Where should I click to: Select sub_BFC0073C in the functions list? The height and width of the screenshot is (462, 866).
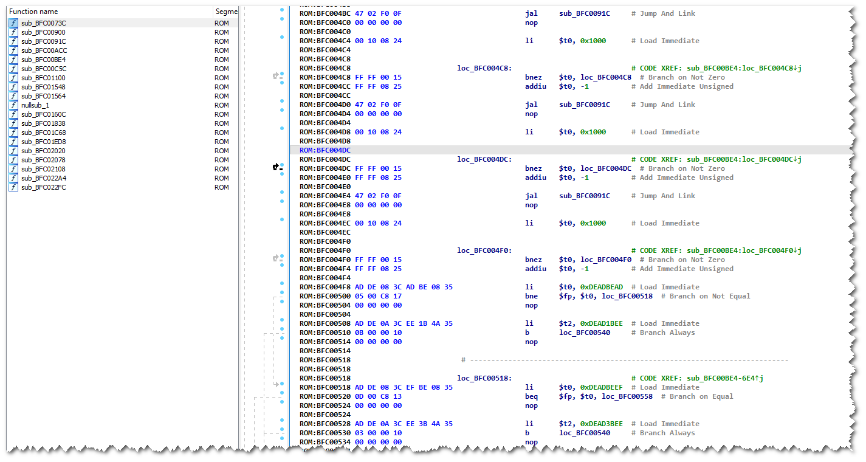click(x=44, y=23)
